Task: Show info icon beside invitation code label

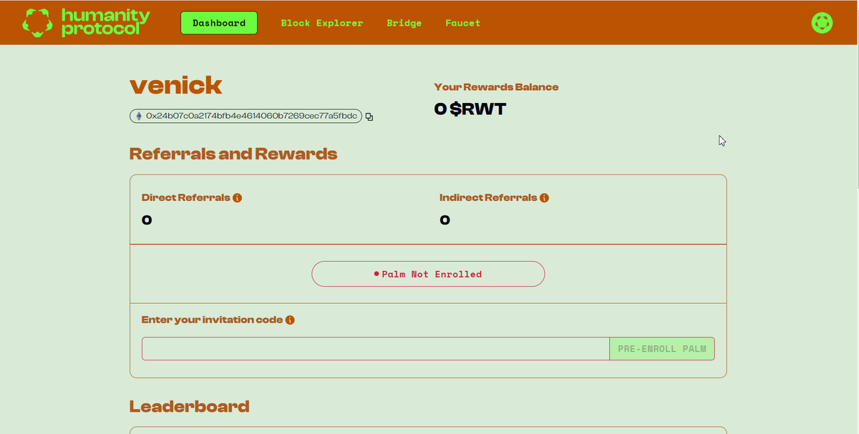Action: [290, 320]
